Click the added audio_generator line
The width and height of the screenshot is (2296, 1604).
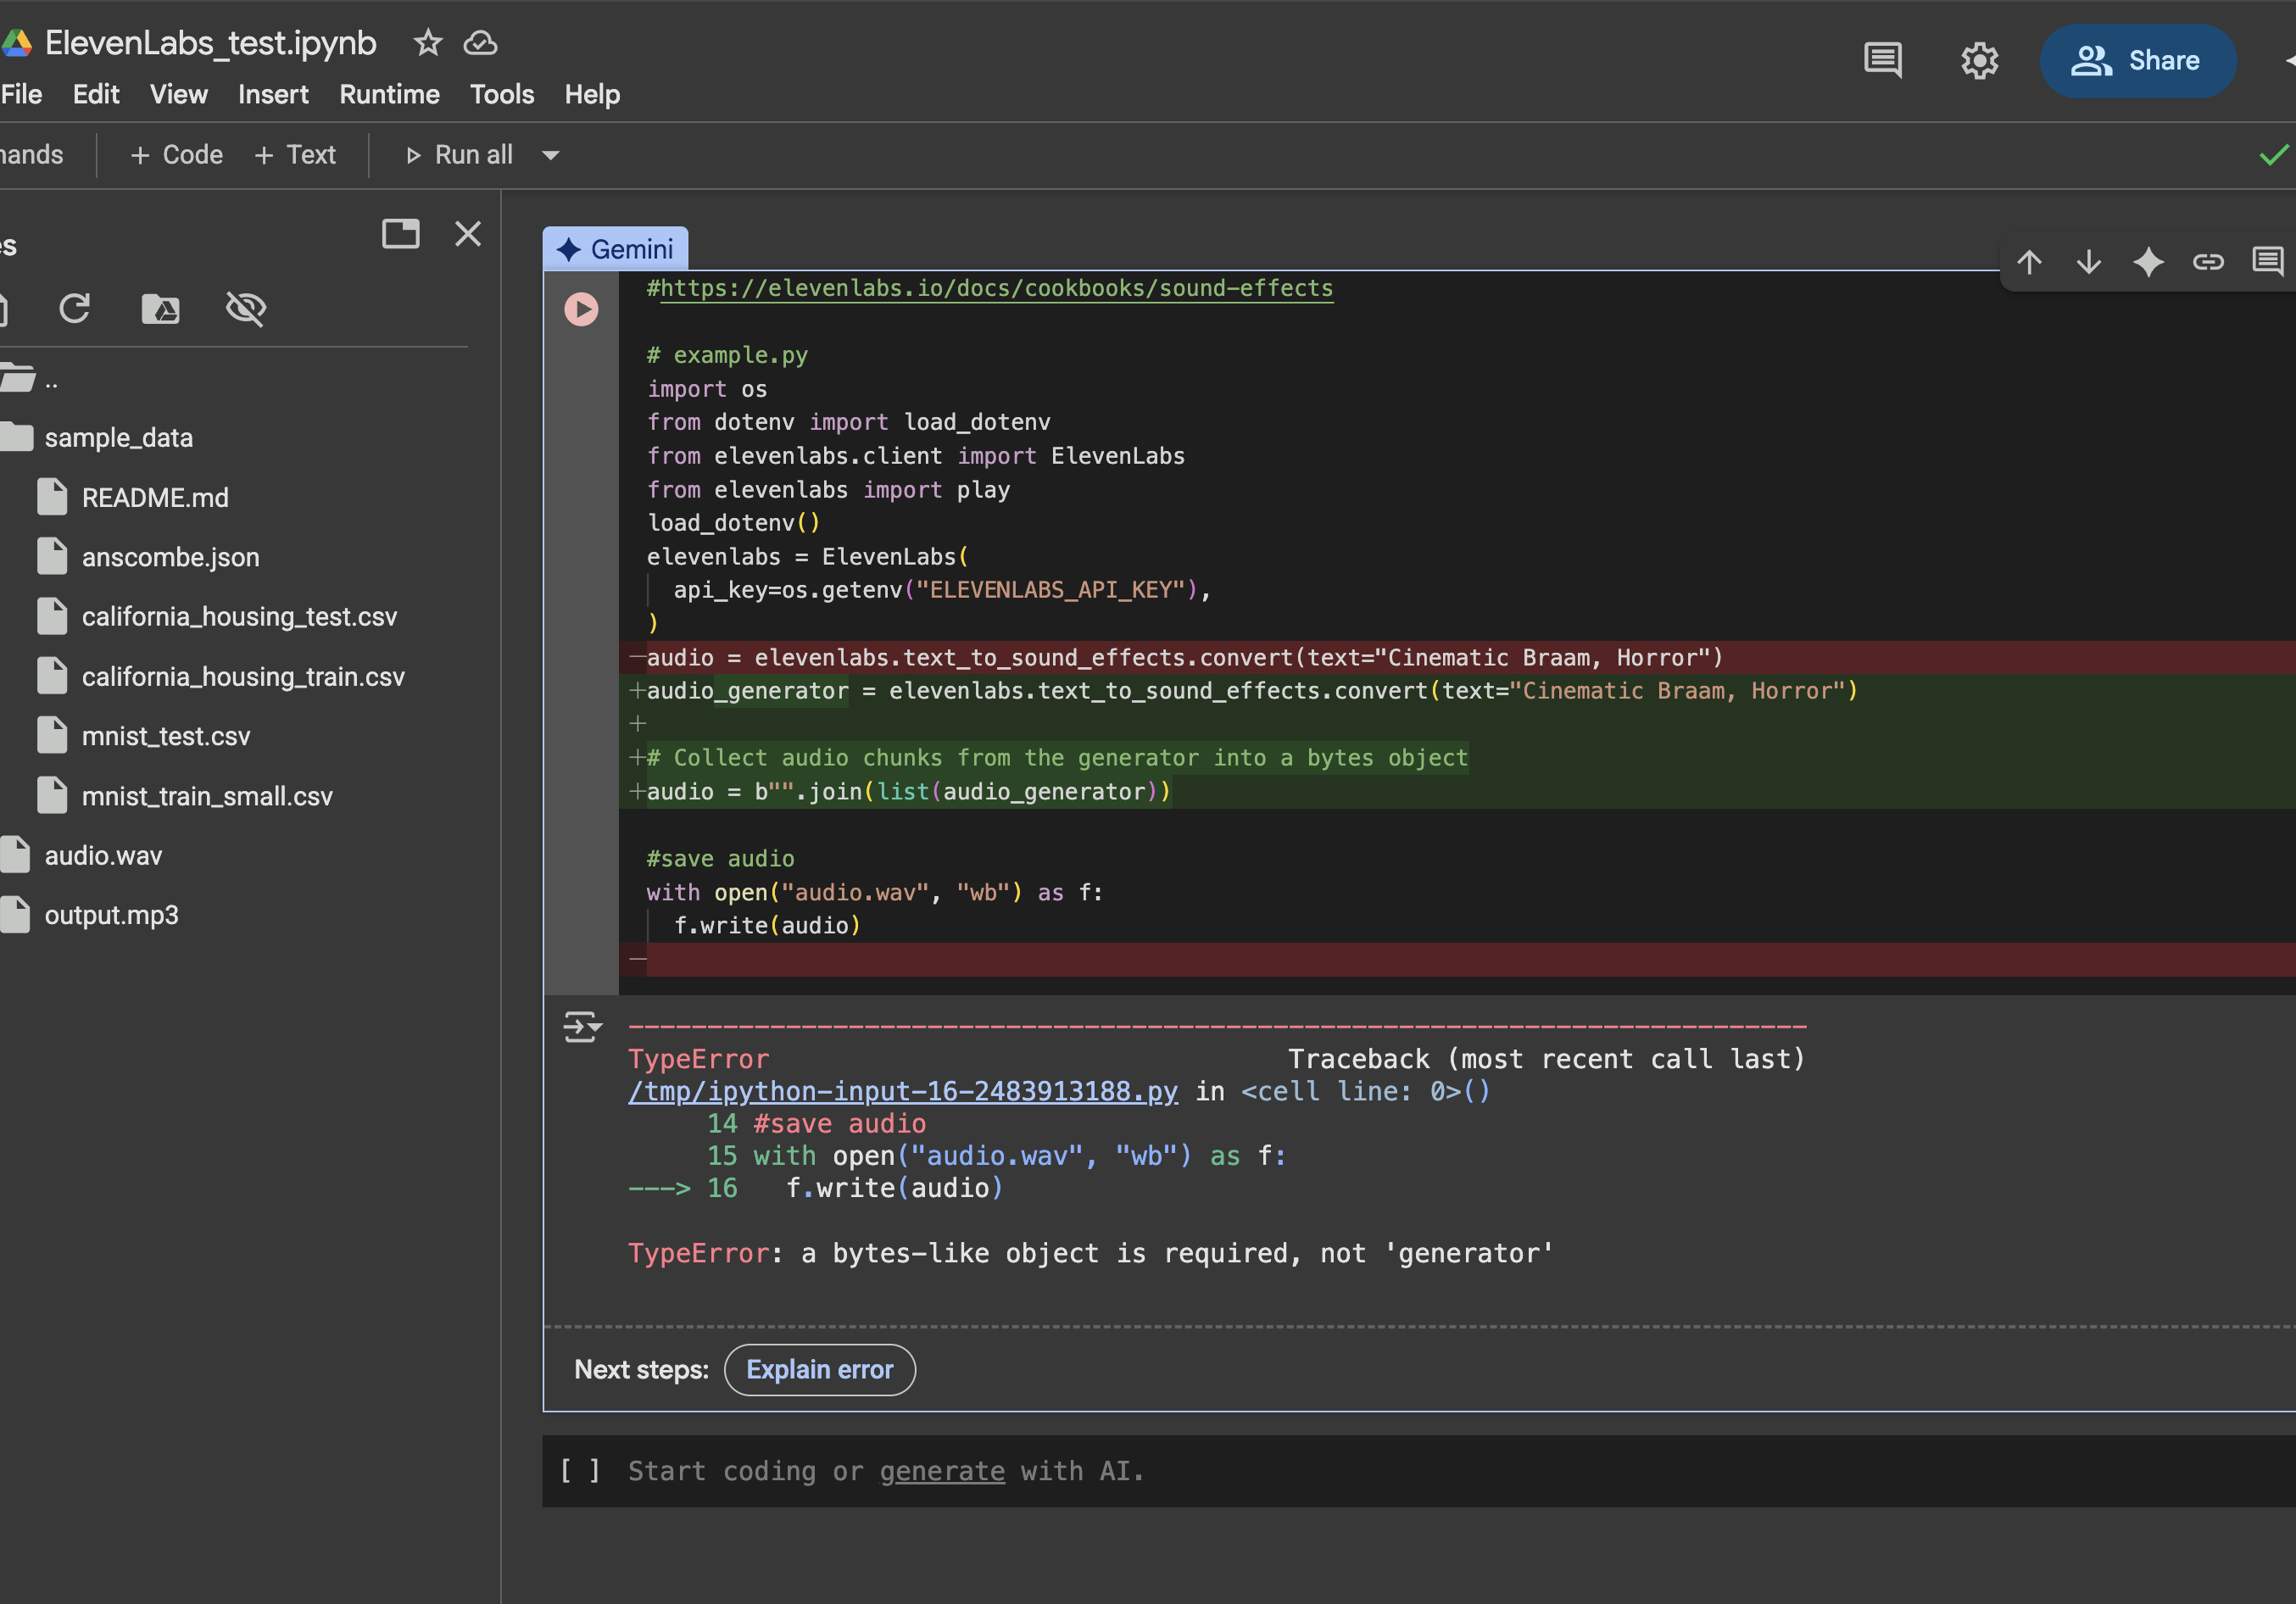1457,691
